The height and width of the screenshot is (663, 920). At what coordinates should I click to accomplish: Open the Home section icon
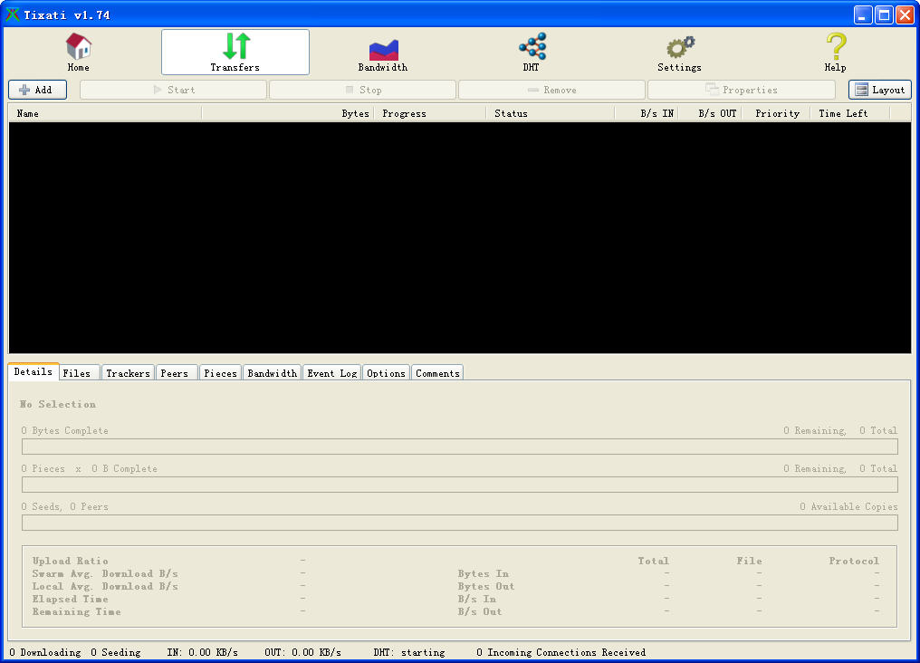[79, 46]
